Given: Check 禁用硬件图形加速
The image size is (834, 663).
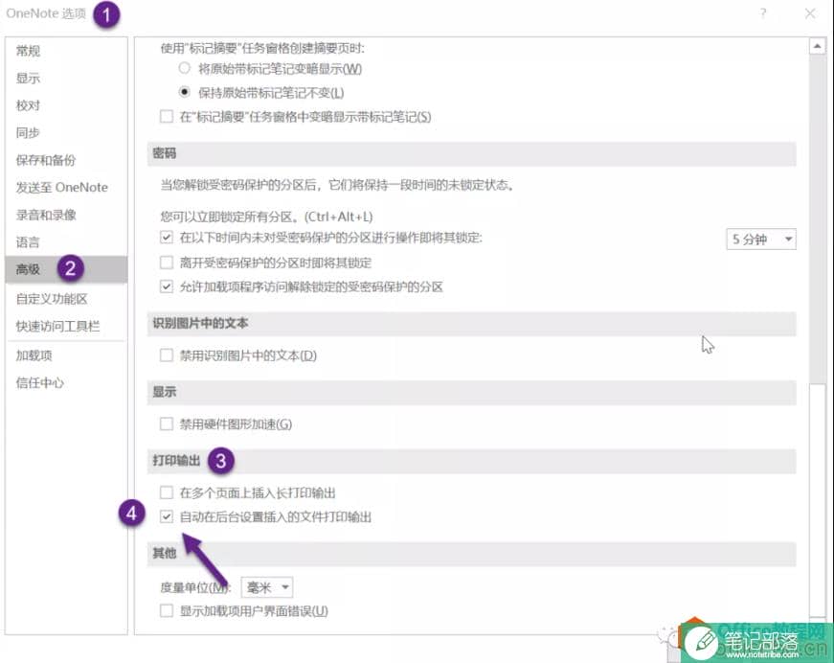Looking at the screenshot, I should point(167,423).
